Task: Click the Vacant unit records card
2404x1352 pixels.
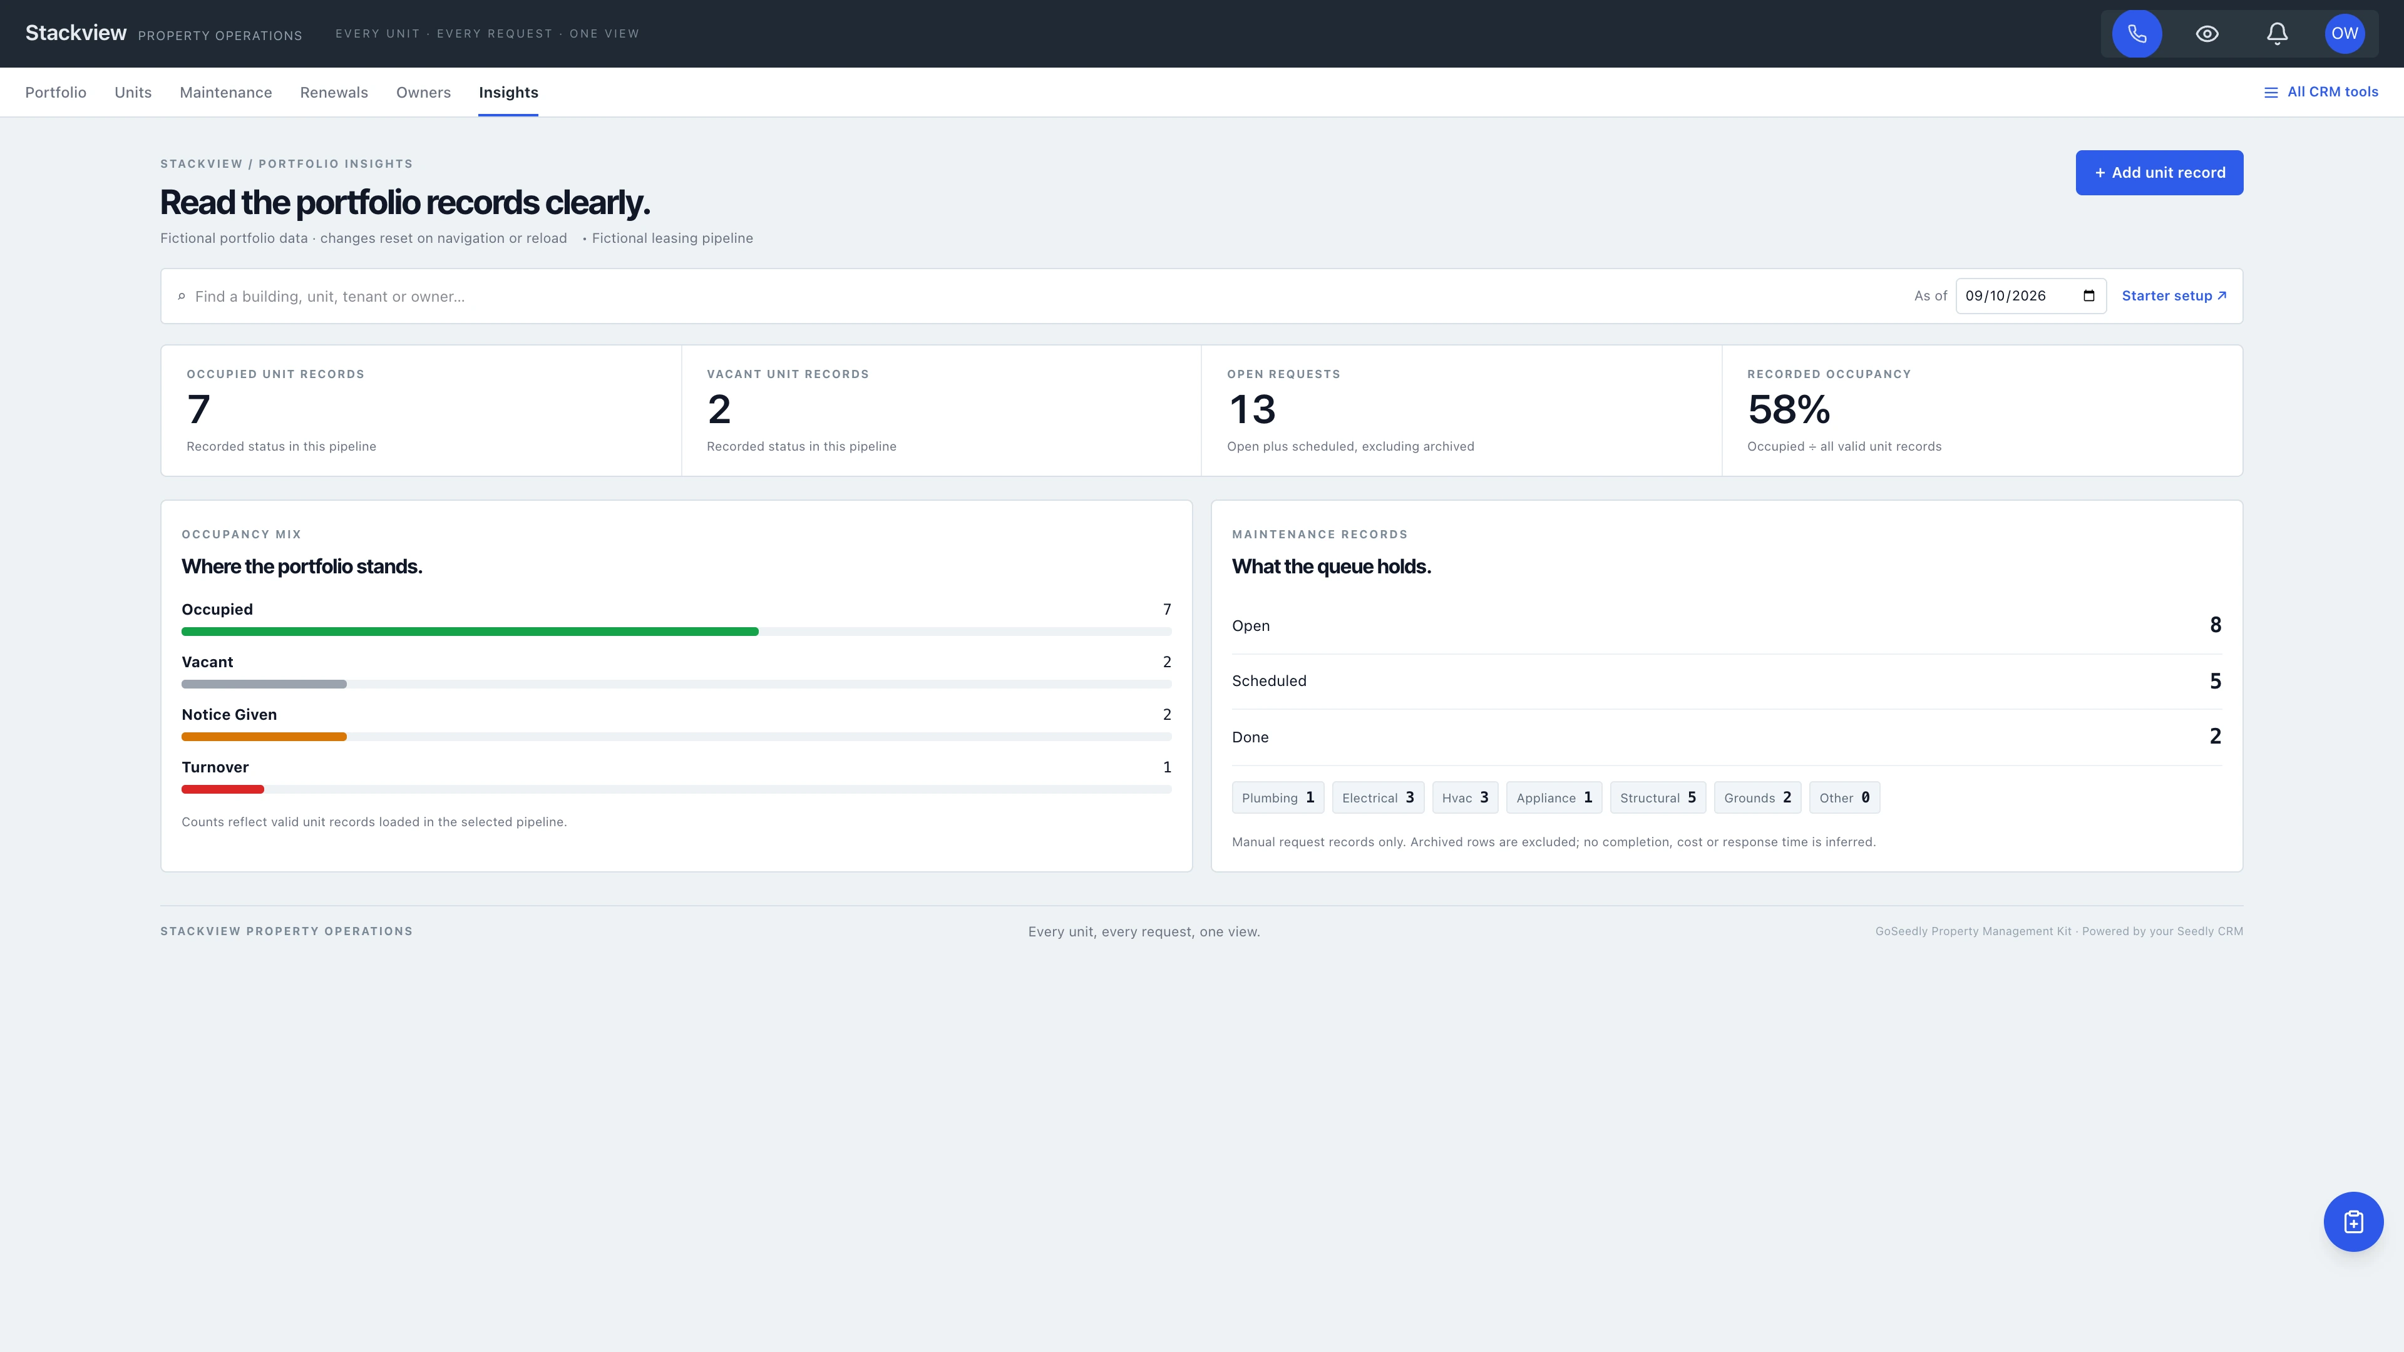Action: point(941,411)
